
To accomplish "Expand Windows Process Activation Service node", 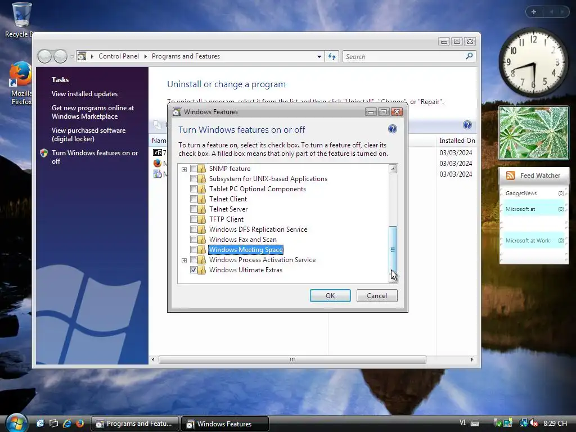I will (184, 260).
